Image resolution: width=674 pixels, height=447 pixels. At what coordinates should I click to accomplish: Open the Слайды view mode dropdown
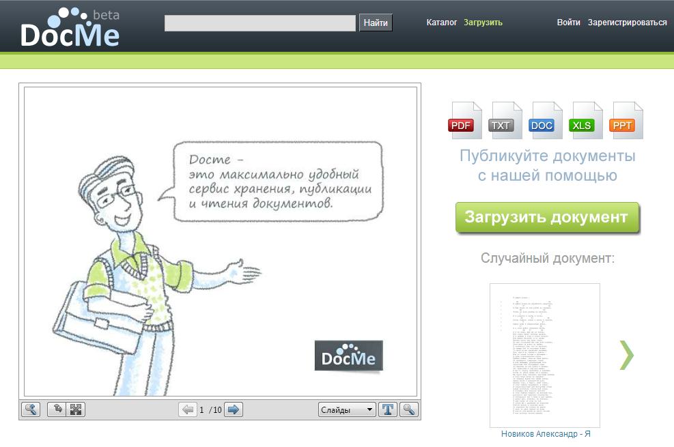[347, 409]
